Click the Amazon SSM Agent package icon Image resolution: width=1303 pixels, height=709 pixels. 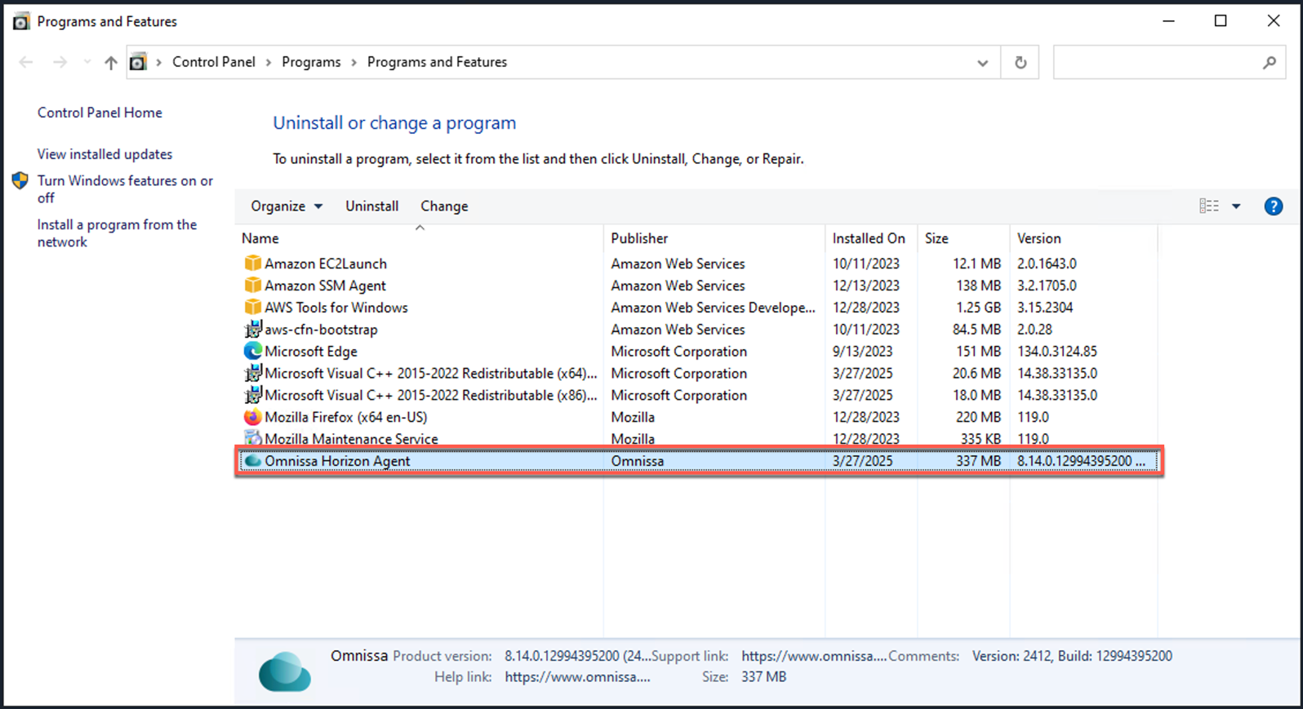pyautogui.click(x=253, y=286)
